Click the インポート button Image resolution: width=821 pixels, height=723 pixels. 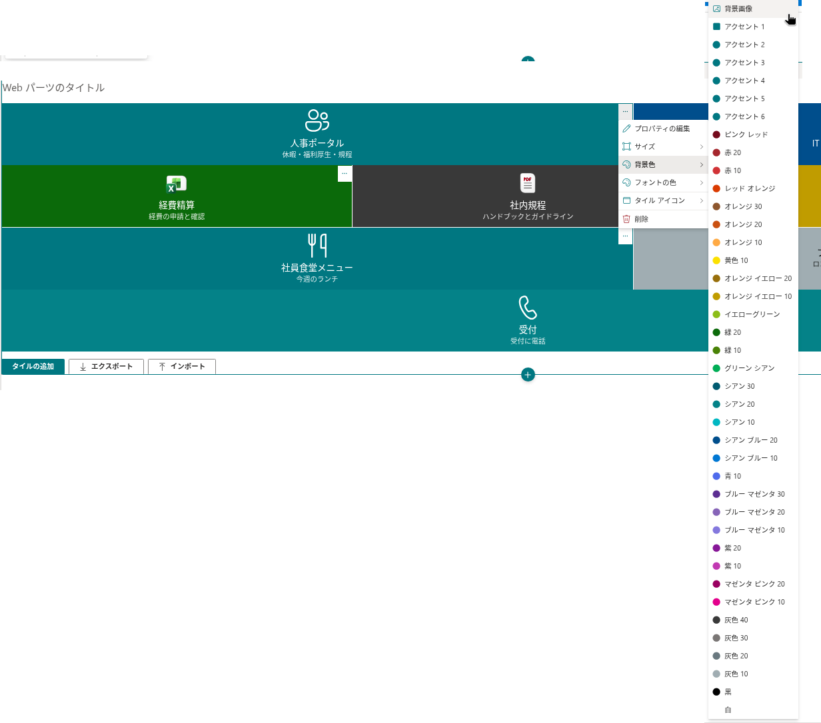point(182,366)
